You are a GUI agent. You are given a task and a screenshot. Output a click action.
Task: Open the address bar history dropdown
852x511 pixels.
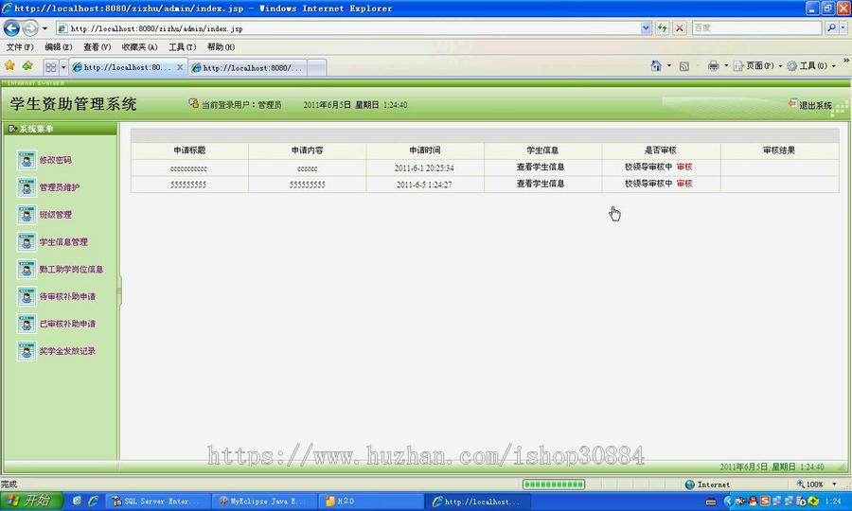coord(646,27)
